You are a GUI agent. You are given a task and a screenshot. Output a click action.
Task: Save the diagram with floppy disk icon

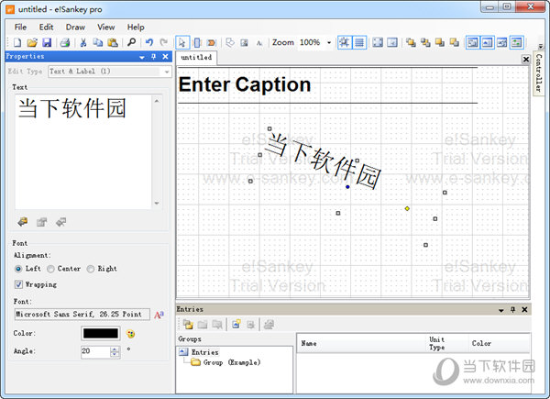pyautogui.click(x=47, y=43)
